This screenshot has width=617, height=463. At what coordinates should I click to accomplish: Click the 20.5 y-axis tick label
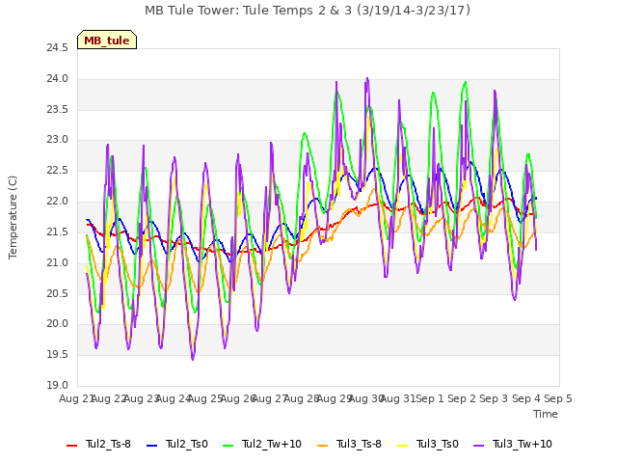[58, 293]
